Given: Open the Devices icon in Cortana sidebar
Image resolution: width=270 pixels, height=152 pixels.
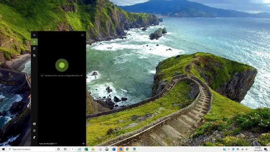Looking at the screenshot, I should point(34,55).
